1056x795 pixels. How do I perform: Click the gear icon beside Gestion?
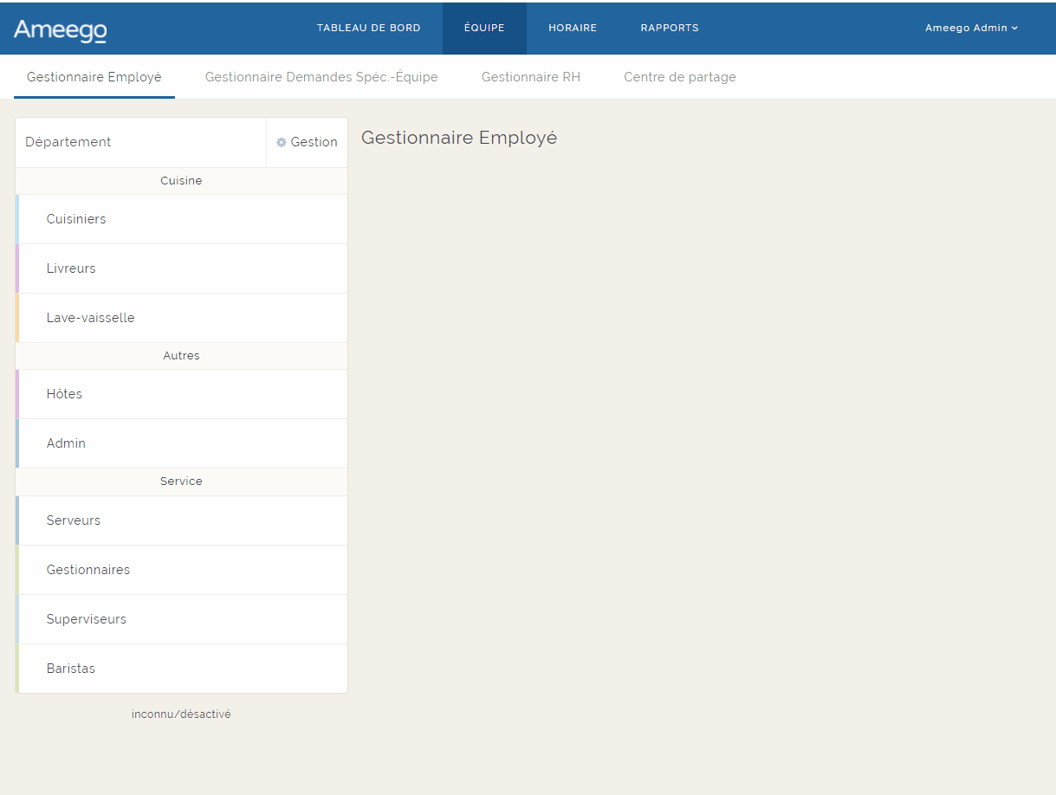click(282, 142)
